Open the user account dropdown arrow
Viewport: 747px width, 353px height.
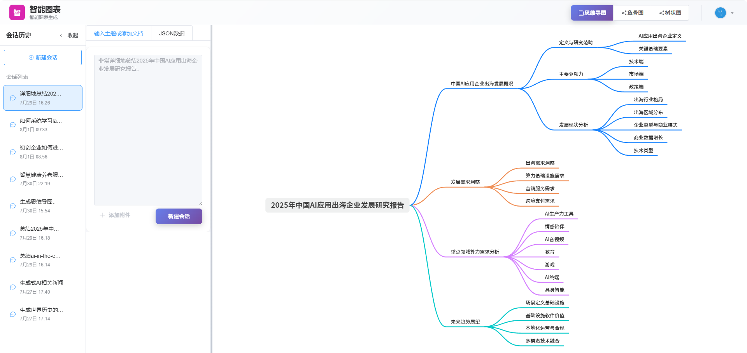tap(732, 13)
